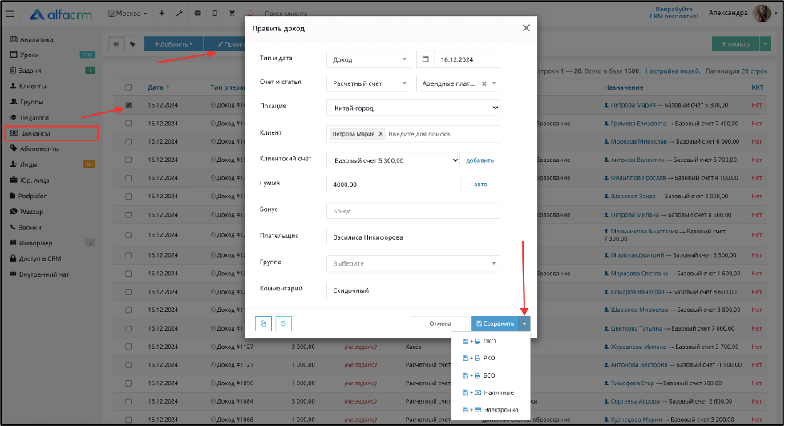
Task: Choose БСО save option
Action: (x=490, y=375)
